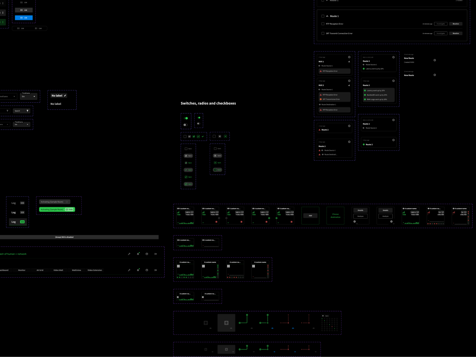Click the user profile icon in navigation row

[x=147, y=270]
